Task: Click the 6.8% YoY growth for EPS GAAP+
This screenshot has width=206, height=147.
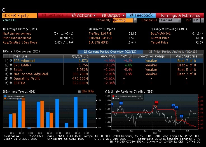Action: click(x=128, y=65)
